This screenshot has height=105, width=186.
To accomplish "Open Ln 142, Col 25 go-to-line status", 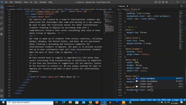I will pyautogui.click(x=134, y=100).
